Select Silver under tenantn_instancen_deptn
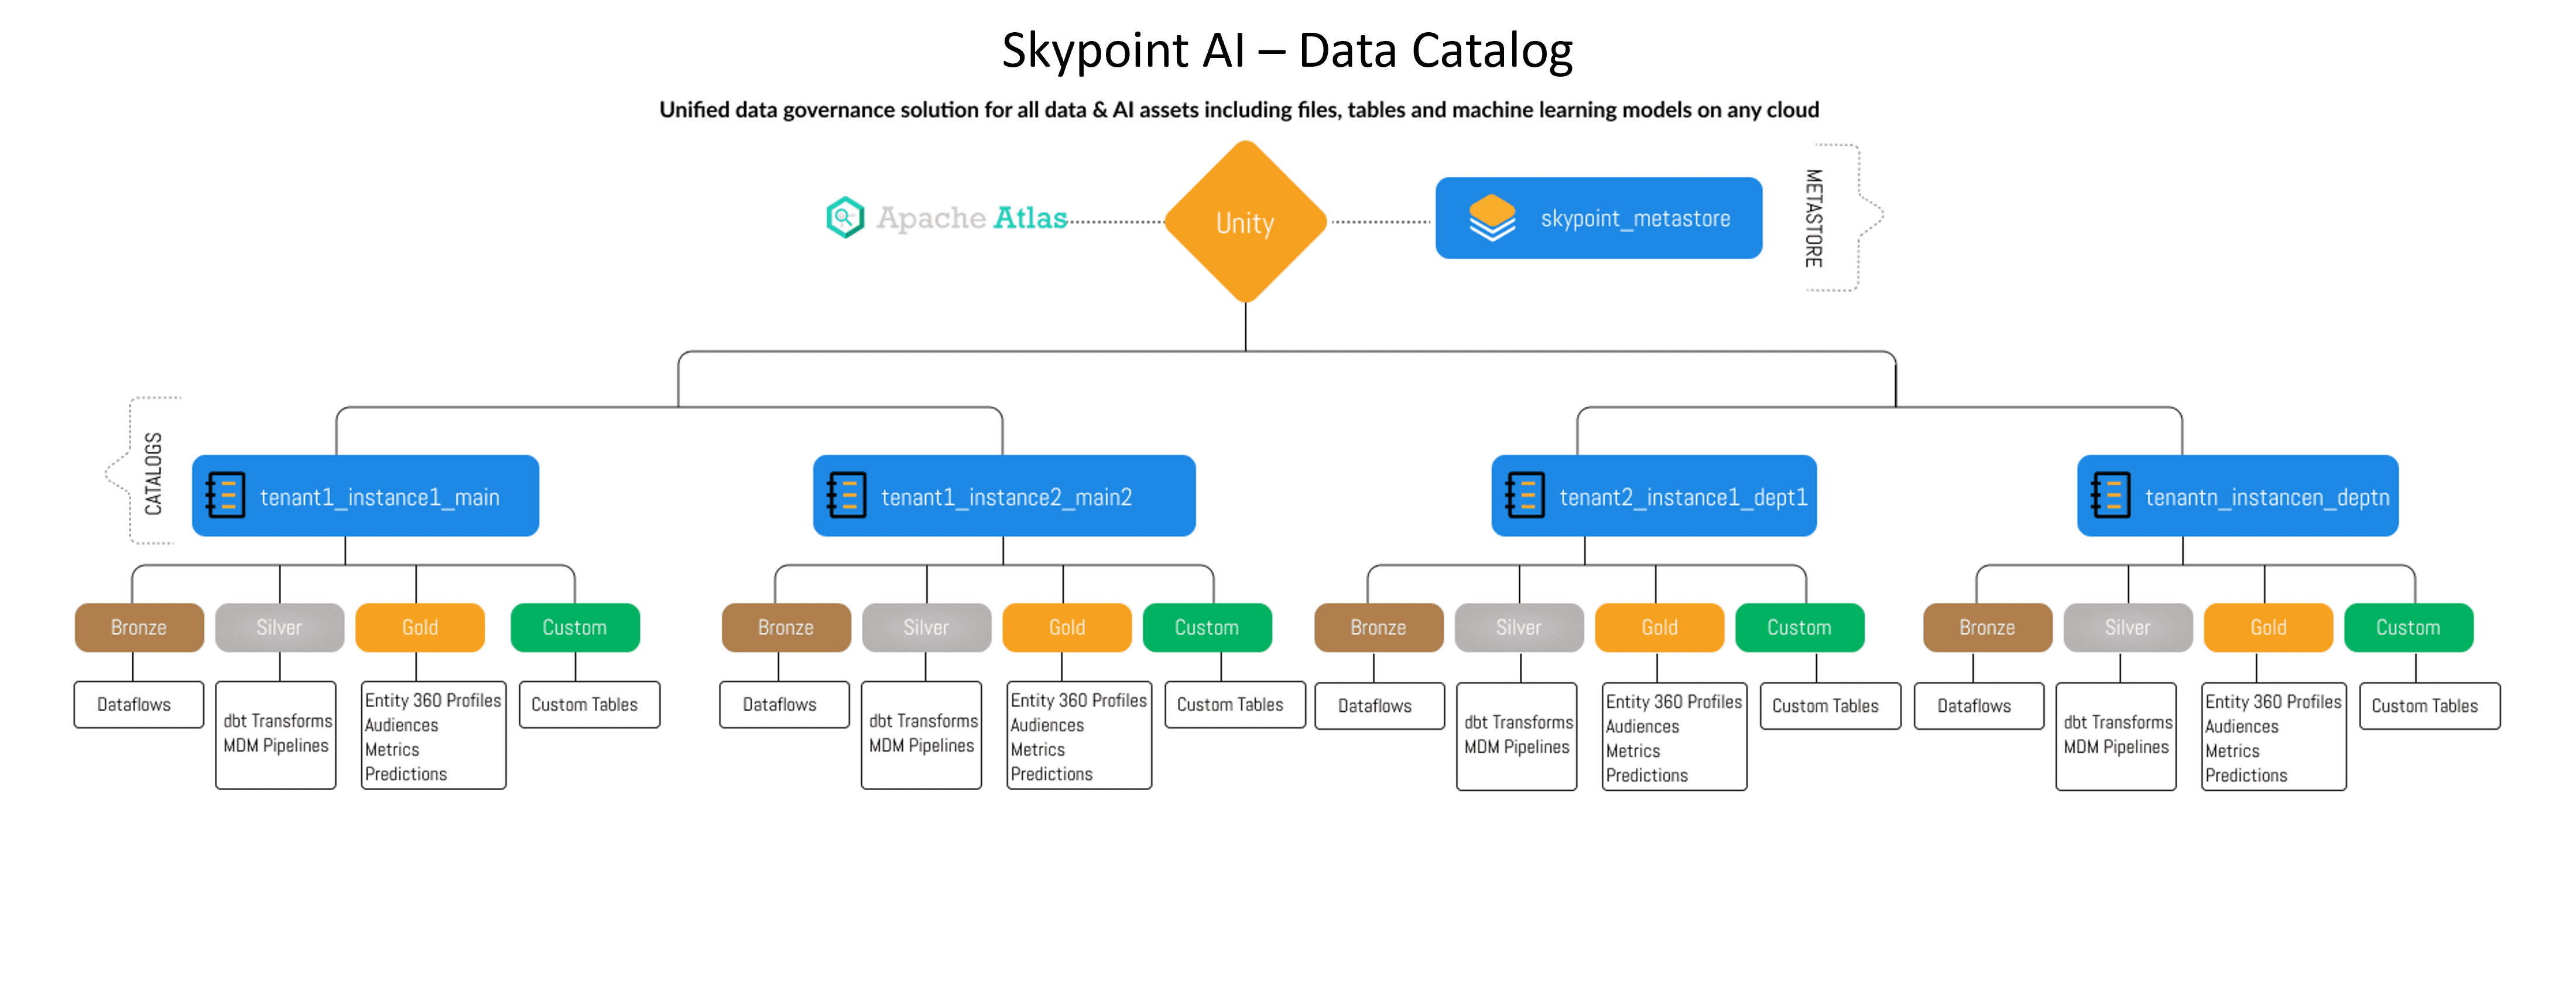This screenshot has height=998, width=2576. click(x=2128, y=627)
